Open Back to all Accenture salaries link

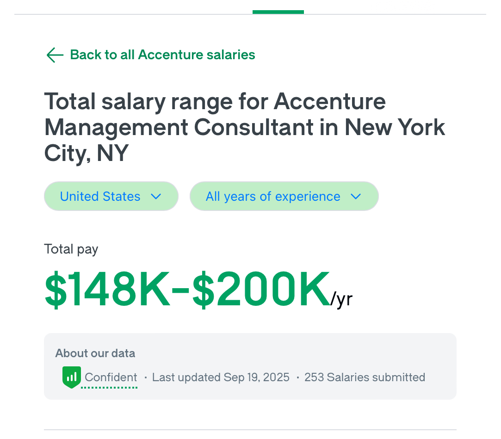pos(162,55)
